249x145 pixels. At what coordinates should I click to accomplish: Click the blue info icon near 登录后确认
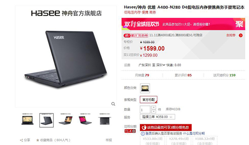click(x=143, y=133)
